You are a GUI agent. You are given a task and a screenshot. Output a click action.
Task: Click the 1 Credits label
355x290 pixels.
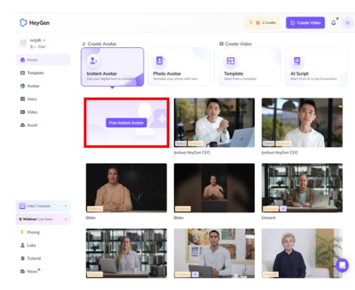coord(269,23)
